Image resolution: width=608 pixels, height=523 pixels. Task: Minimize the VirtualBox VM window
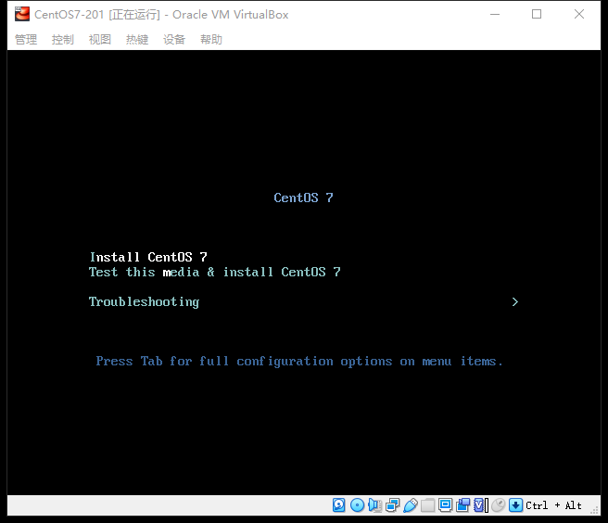click(495, 14)
